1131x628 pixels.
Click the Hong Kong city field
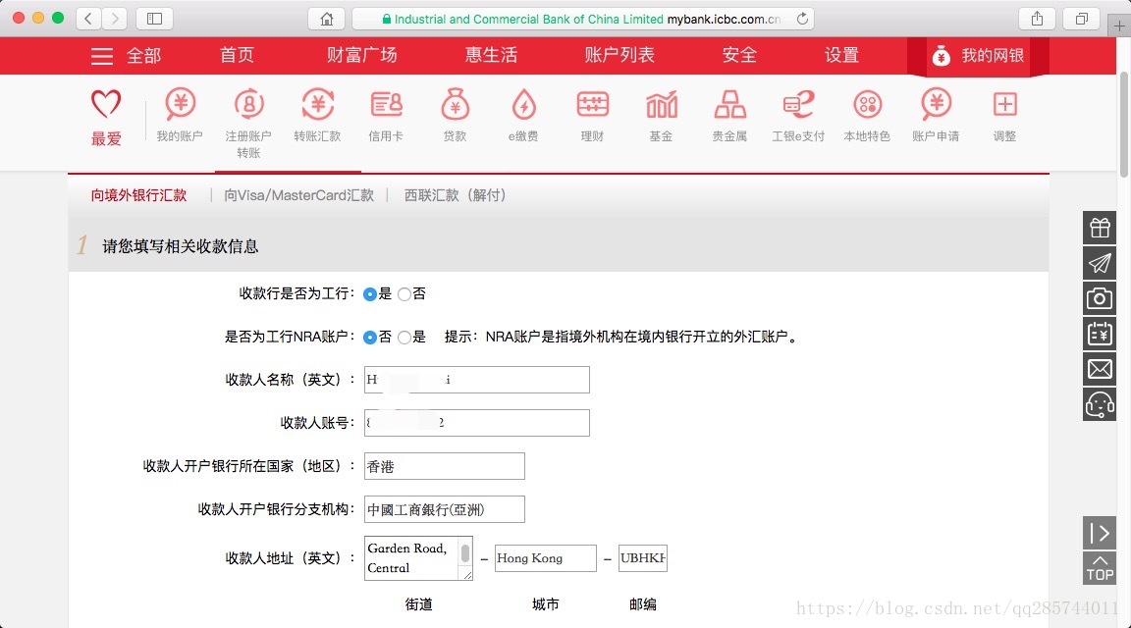(x=545, y=558)
